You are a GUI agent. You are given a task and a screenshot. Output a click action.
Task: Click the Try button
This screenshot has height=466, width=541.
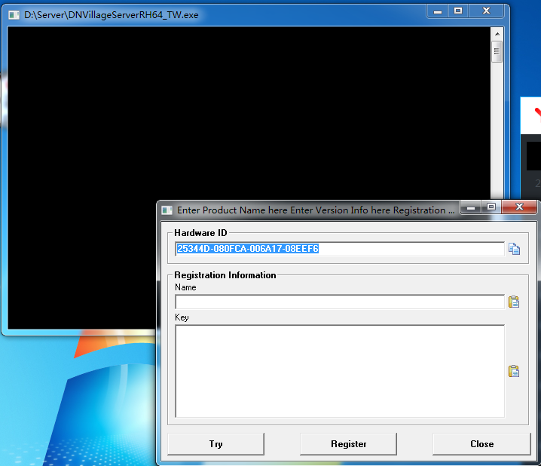tap(216, 444)
